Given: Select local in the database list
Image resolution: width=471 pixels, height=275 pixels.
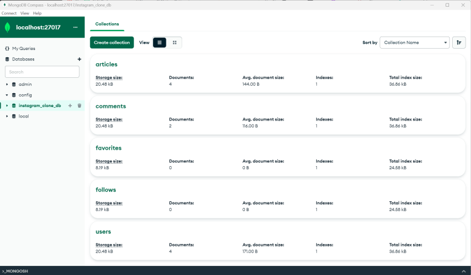Looking at the screenshot, I should coord(24,116).
